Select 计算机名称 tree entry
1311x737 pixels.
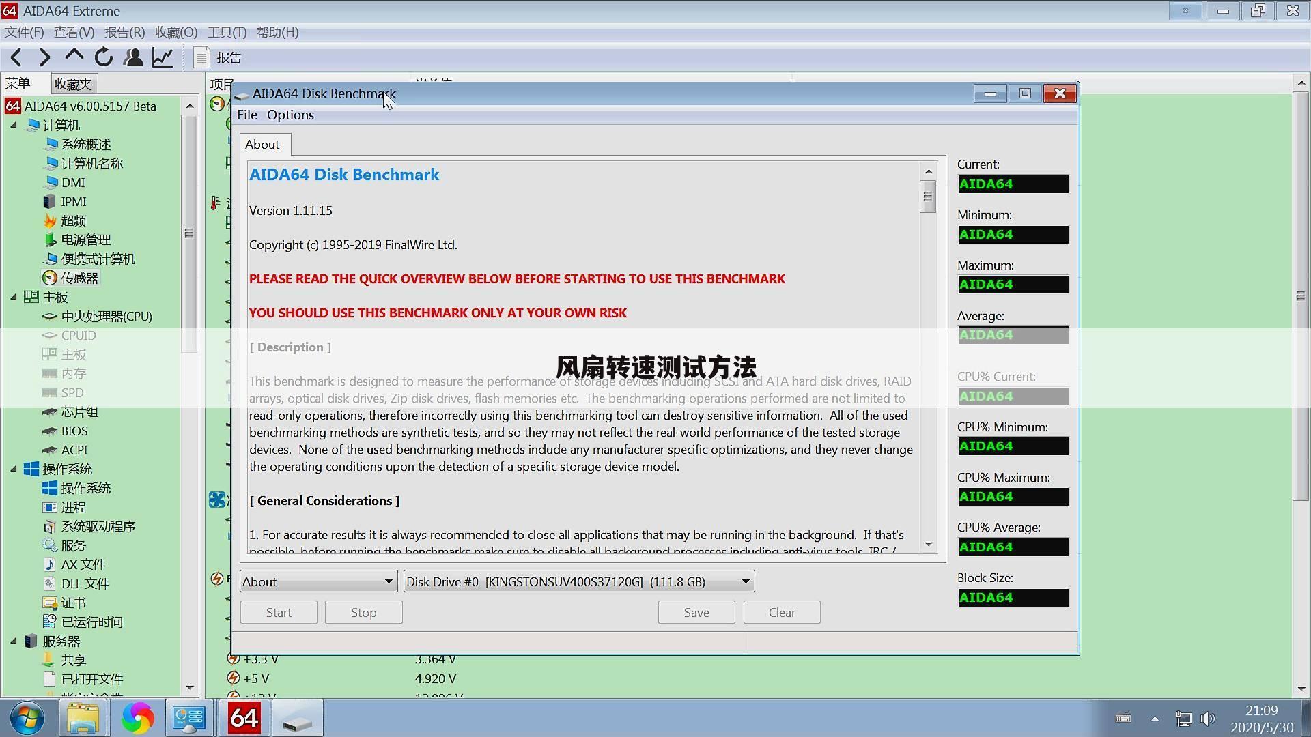92,164
